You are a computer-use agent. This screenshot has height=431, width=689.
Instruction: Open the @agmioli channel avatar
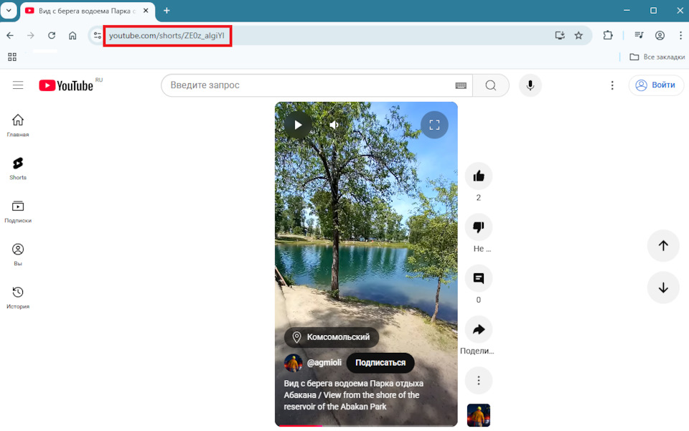point(293,363)
